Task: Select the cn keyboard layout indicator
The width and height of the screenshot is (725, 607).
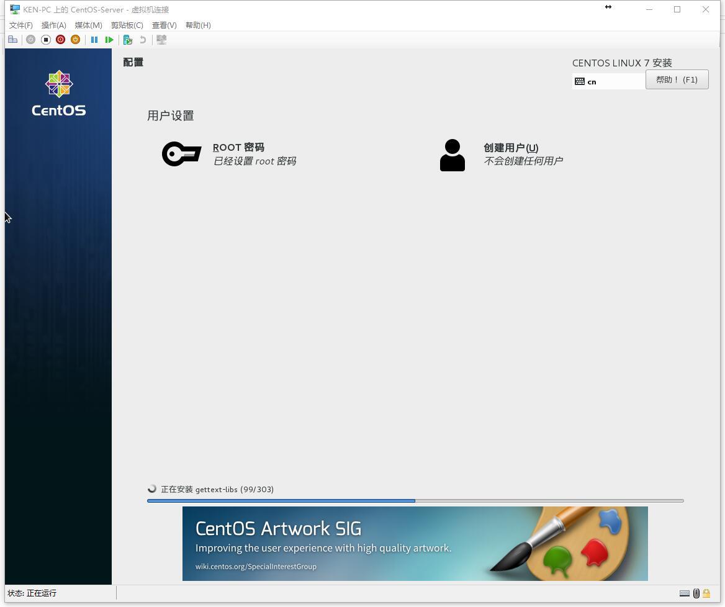Action: 608,81
